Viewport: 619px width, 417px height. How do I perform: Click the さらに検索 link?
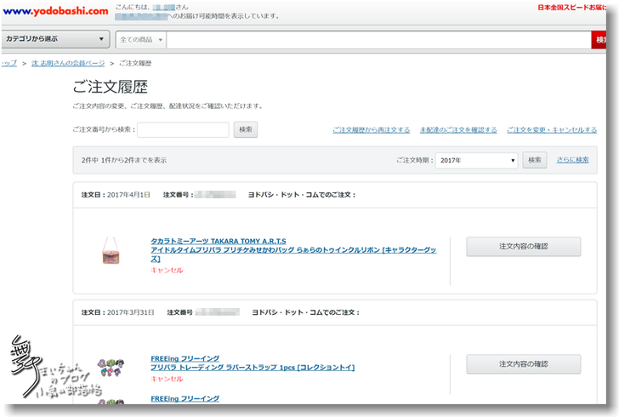(x=572, y=160)
